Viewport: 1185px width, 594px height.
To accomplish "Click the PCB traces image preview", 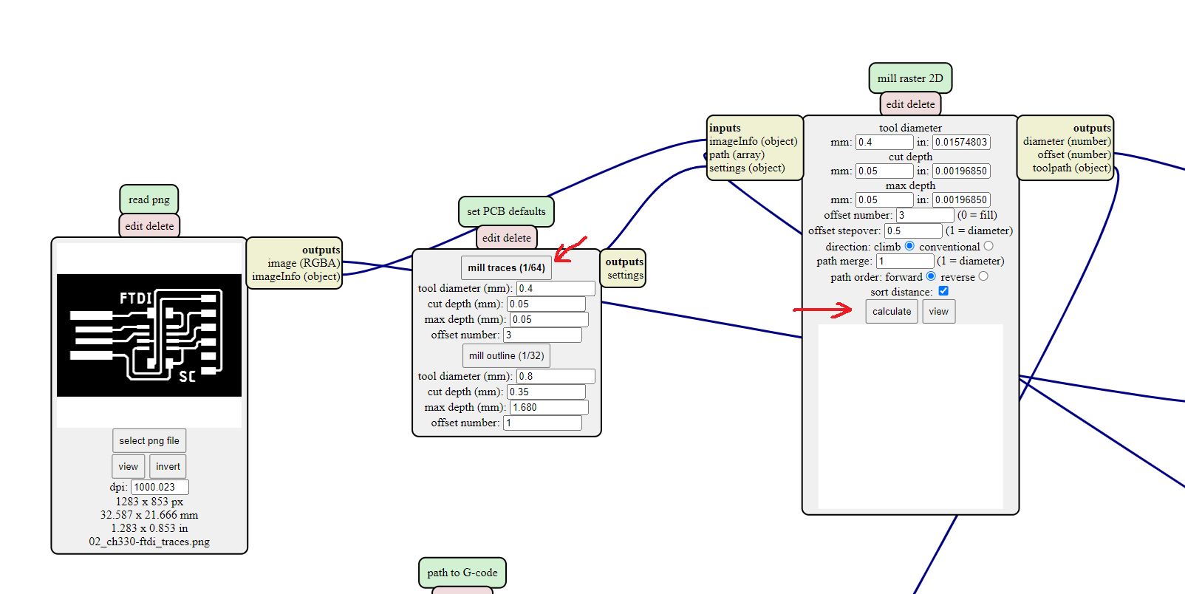I will [x=149, y=335].
